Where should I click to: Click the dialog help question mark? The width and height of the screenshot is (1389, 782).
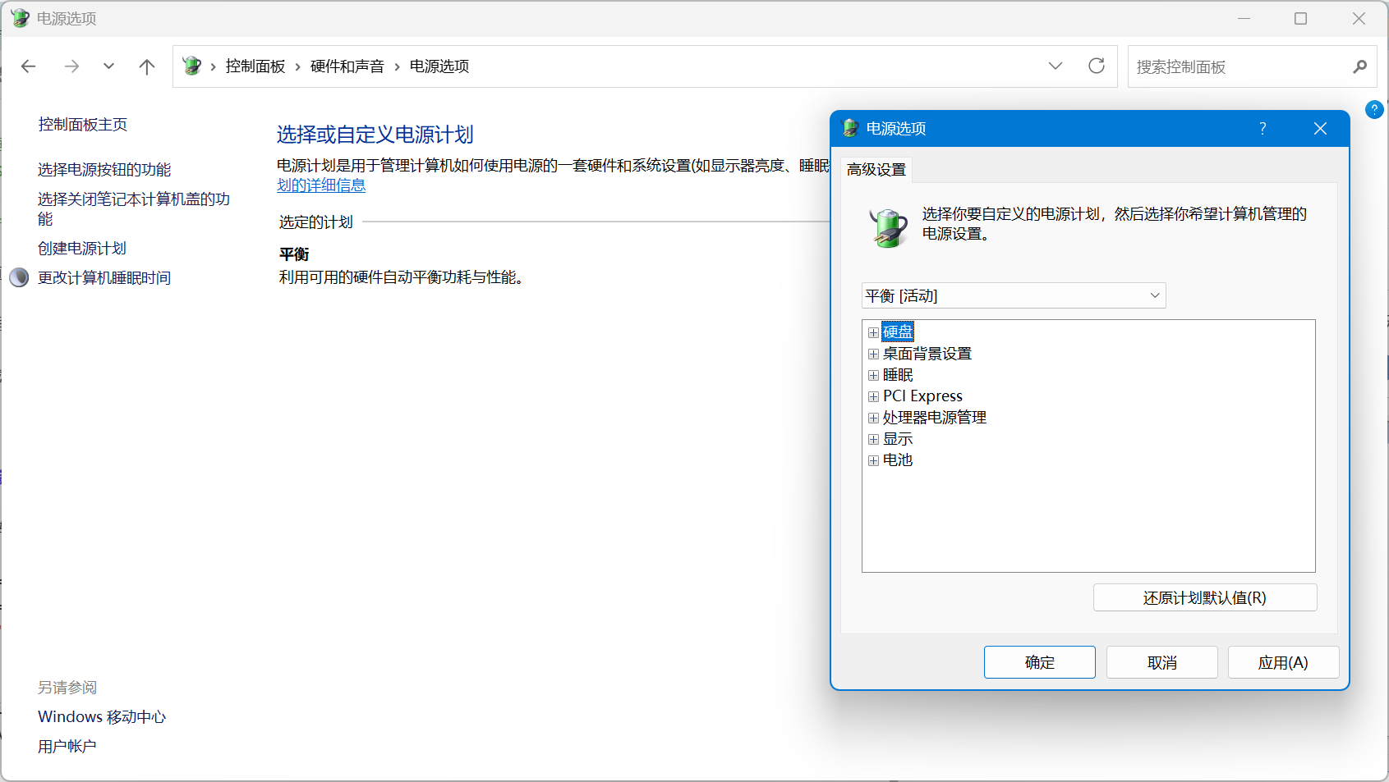1263,128
